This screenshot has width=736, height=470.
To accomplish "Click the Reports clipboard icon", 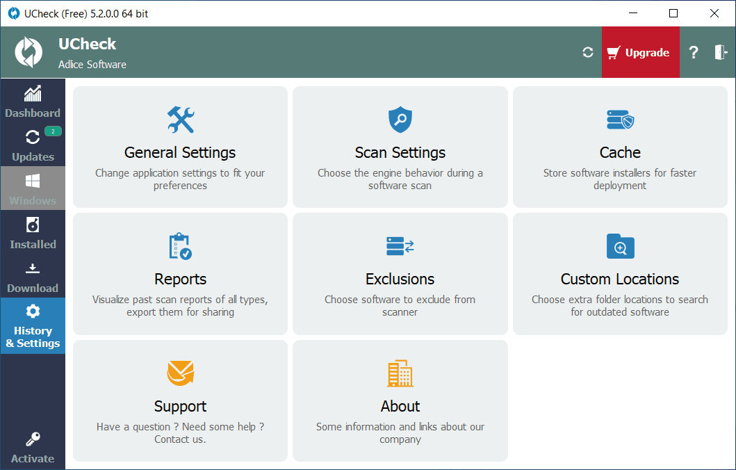I will point(181,246).
